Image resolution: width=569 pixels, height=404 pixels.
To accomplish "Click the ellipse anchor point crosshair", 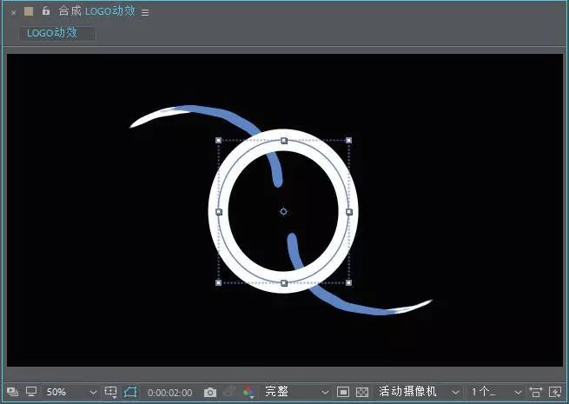I will (x=283, y=212).
